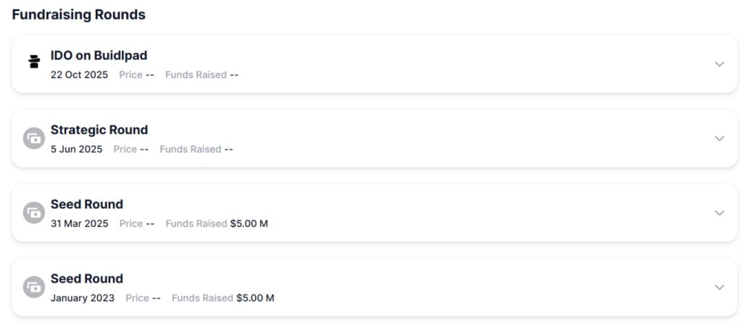This screenshot has height=322, width=743.
Task: Click Funds Raised in the IDO on Buidlpad card
Action: click(196, 75)
